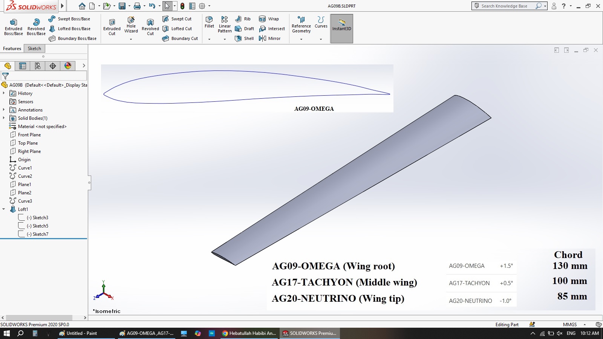Open SOLIDWORKS Premium taskbar button

310,333
